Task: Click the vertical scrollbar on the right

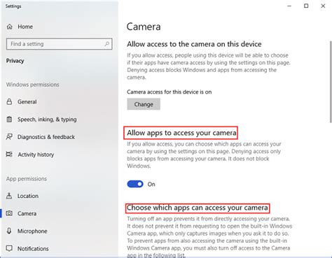Action: (331, 82)
